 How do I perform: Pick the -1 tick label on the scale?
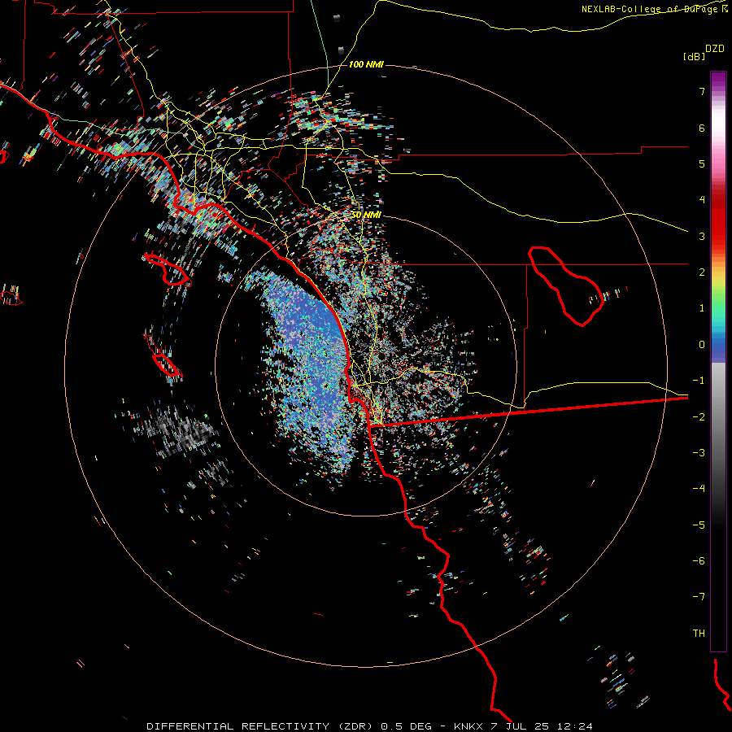tap(699, 381)
